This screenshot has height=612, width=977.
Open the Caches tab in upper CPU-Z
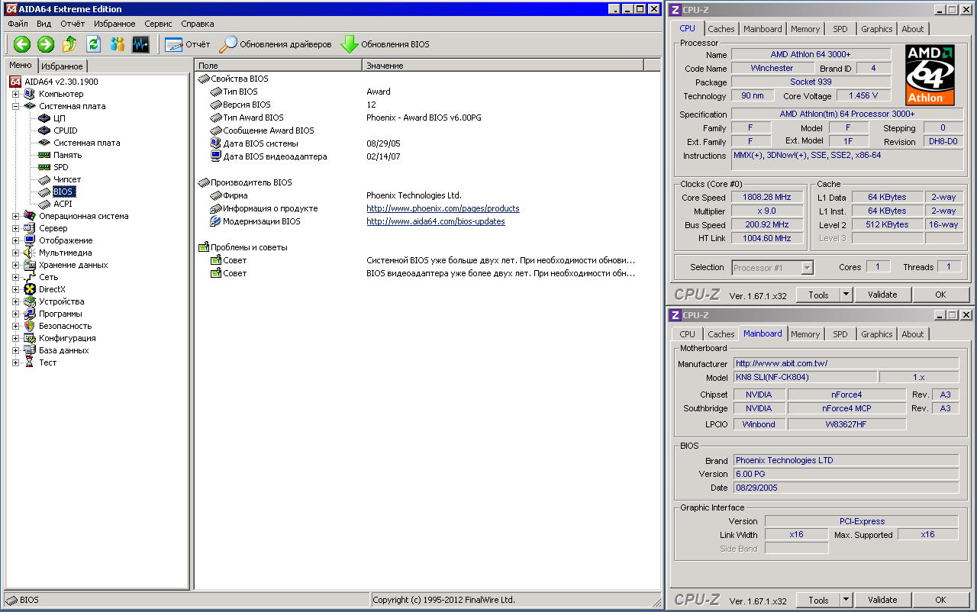(721, 29)
